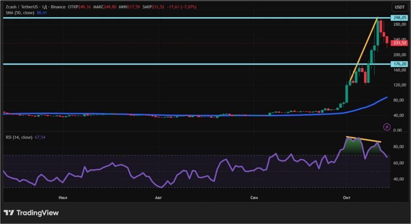Click the purple lightning bolt icon
The height and width of the screenshot is (224, 411).
point(387,127)
